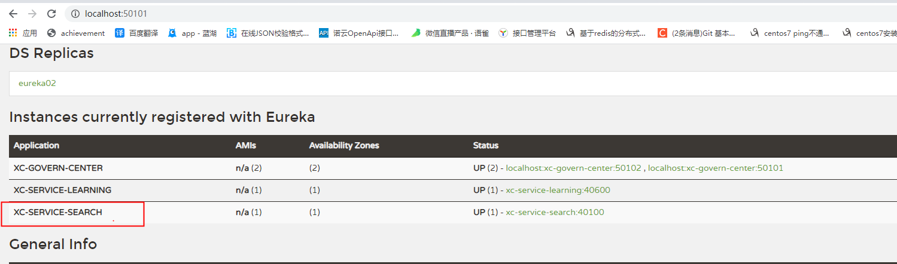Reload the Eureka page
This screenshot has width=897, height=264.
tap(51, 14)
